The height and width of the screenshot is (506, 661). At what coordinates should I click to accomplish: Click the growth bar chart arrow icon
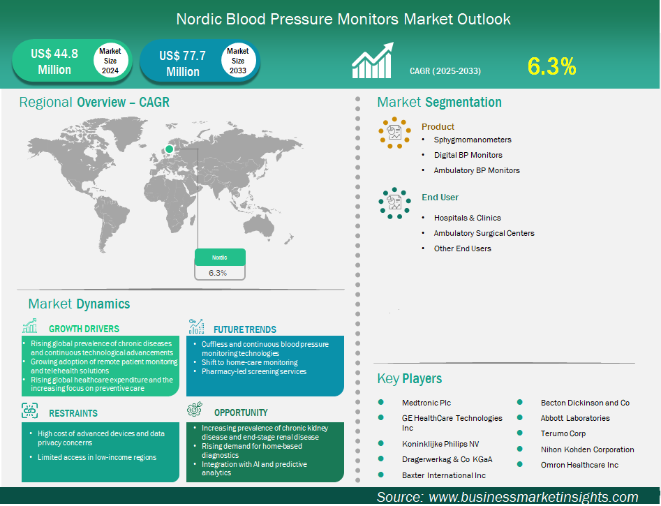[373, 61]
